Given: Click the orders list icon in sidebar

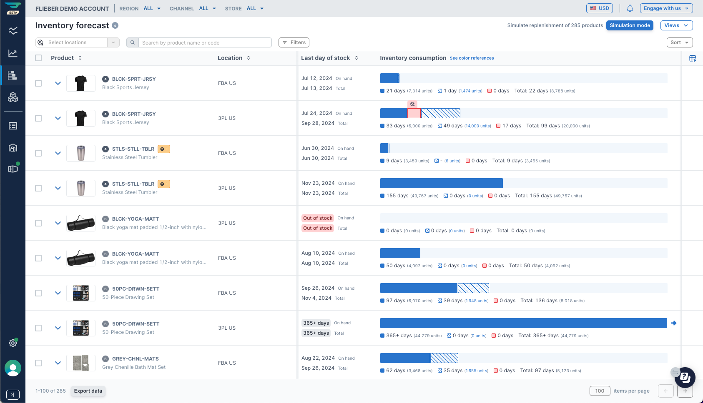Looking at the screenshot, I should coord(13,125).
